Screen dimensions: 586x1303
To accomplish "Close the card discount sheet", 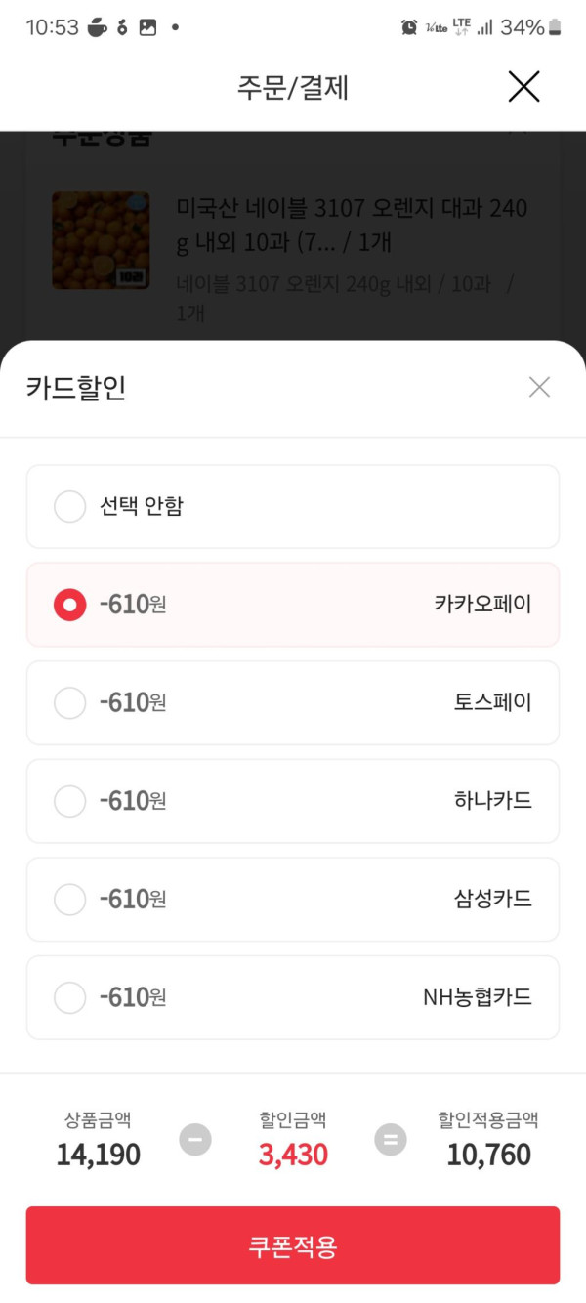I will pos(539,388).
